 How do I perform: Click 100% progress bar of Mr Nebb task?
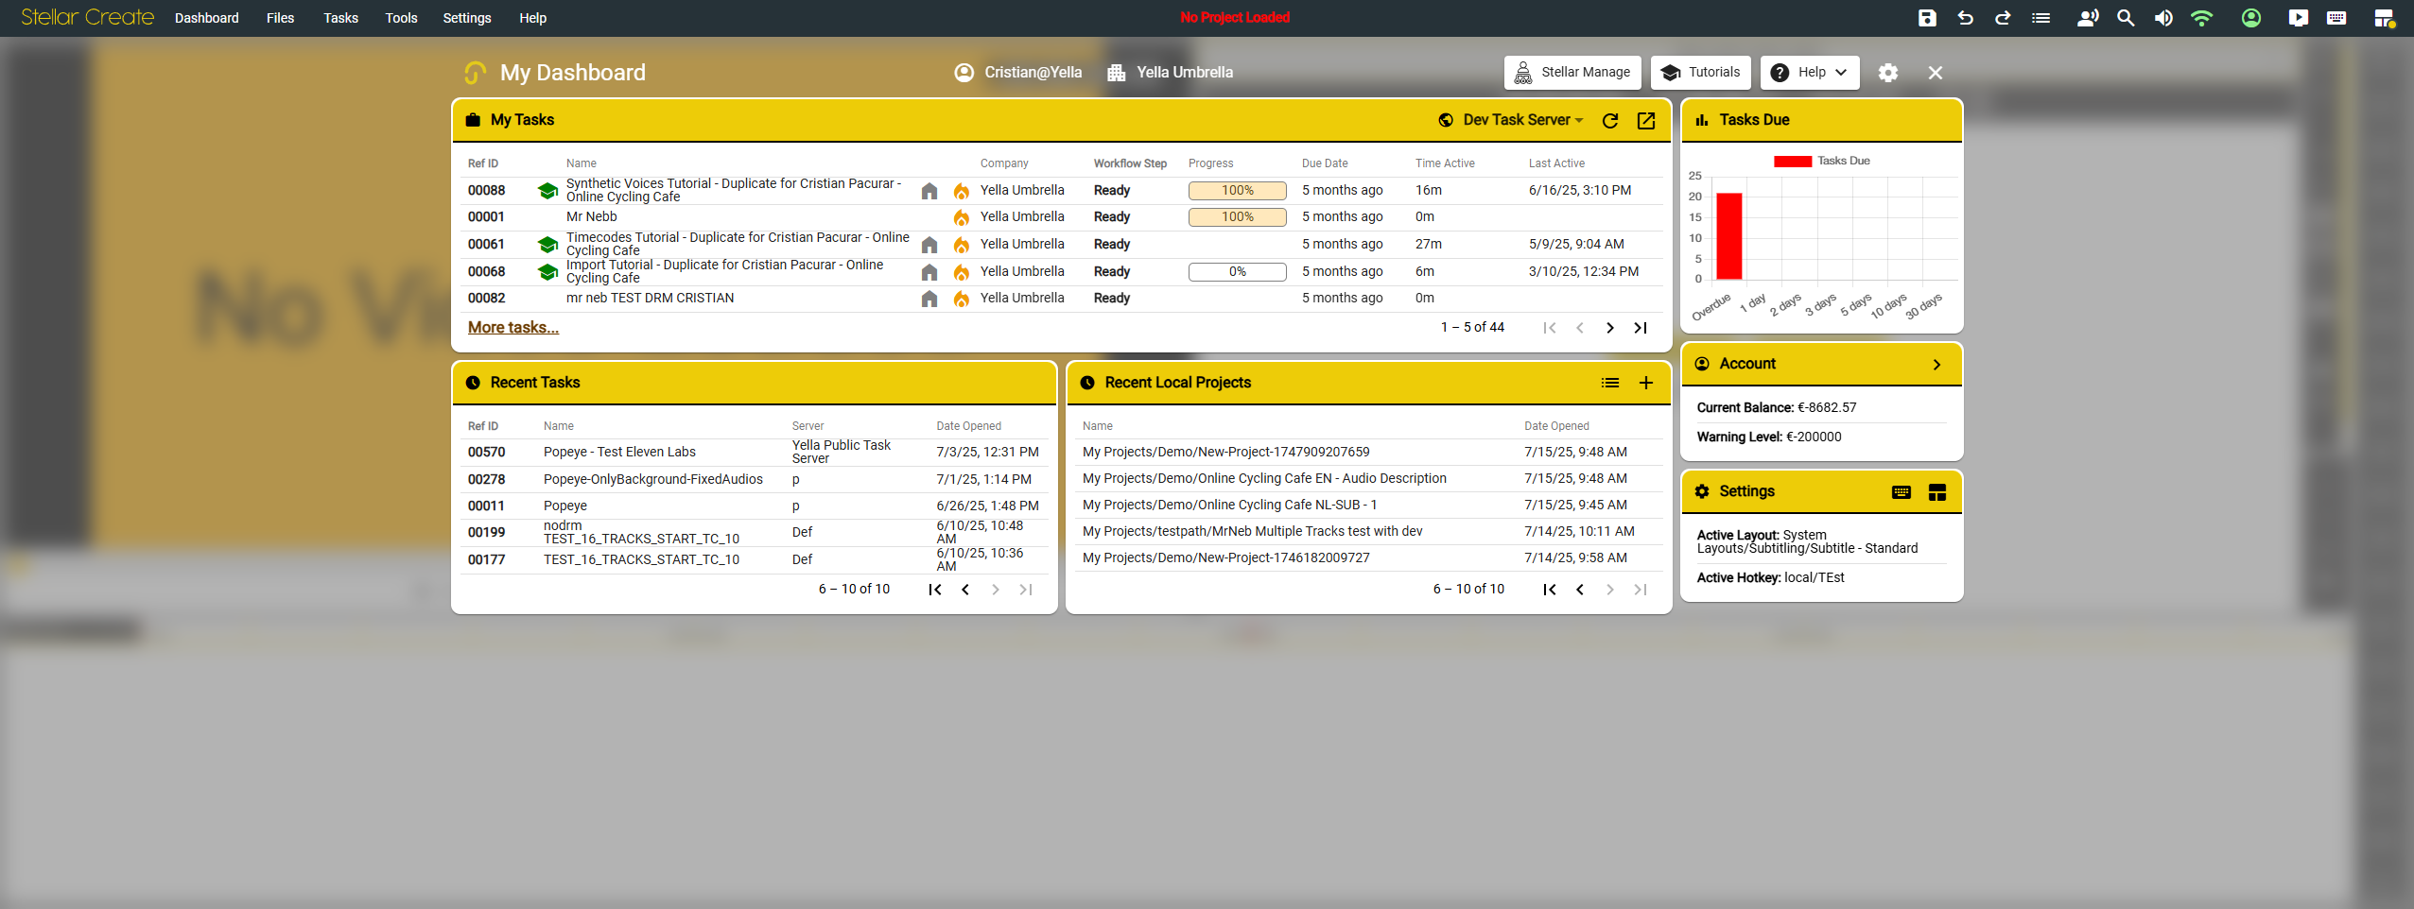(1237, 217)
